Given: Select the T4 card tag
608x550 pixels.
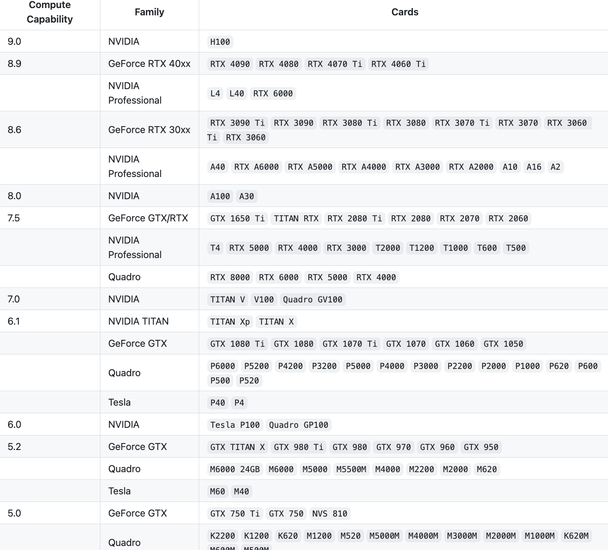Looking at the screenshot, I should tap(215, 248).
